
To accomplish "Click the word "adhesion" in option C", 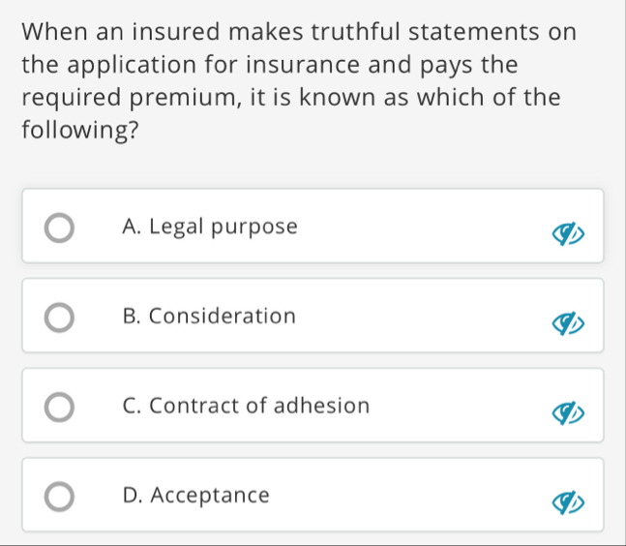I will click(x=322, y=406).
